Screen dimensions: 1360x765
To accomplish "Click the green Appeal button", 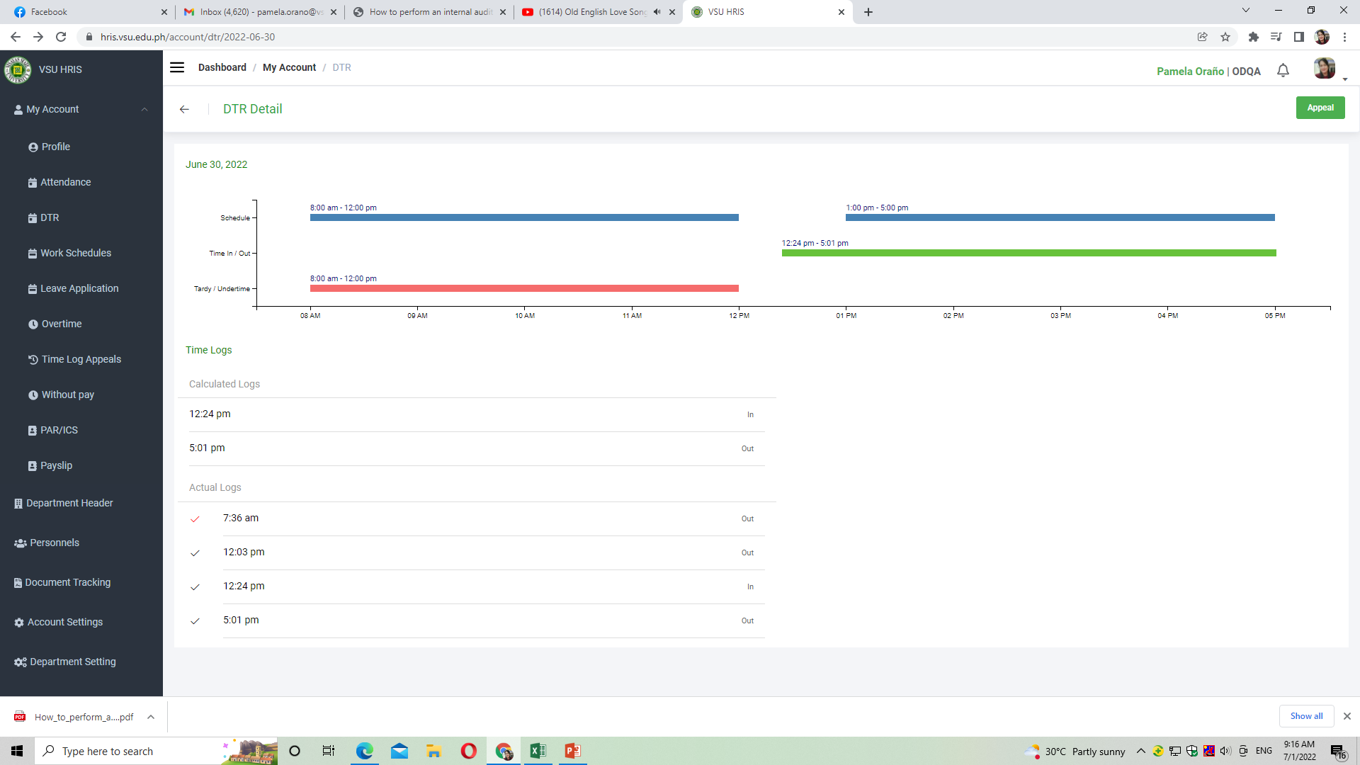I will click(1320, 108).
